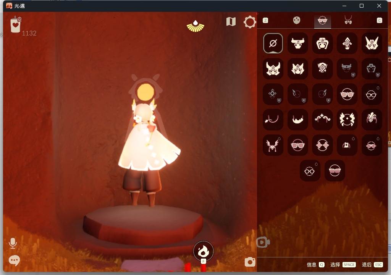Equip the white beard accessory

[297, 120]
